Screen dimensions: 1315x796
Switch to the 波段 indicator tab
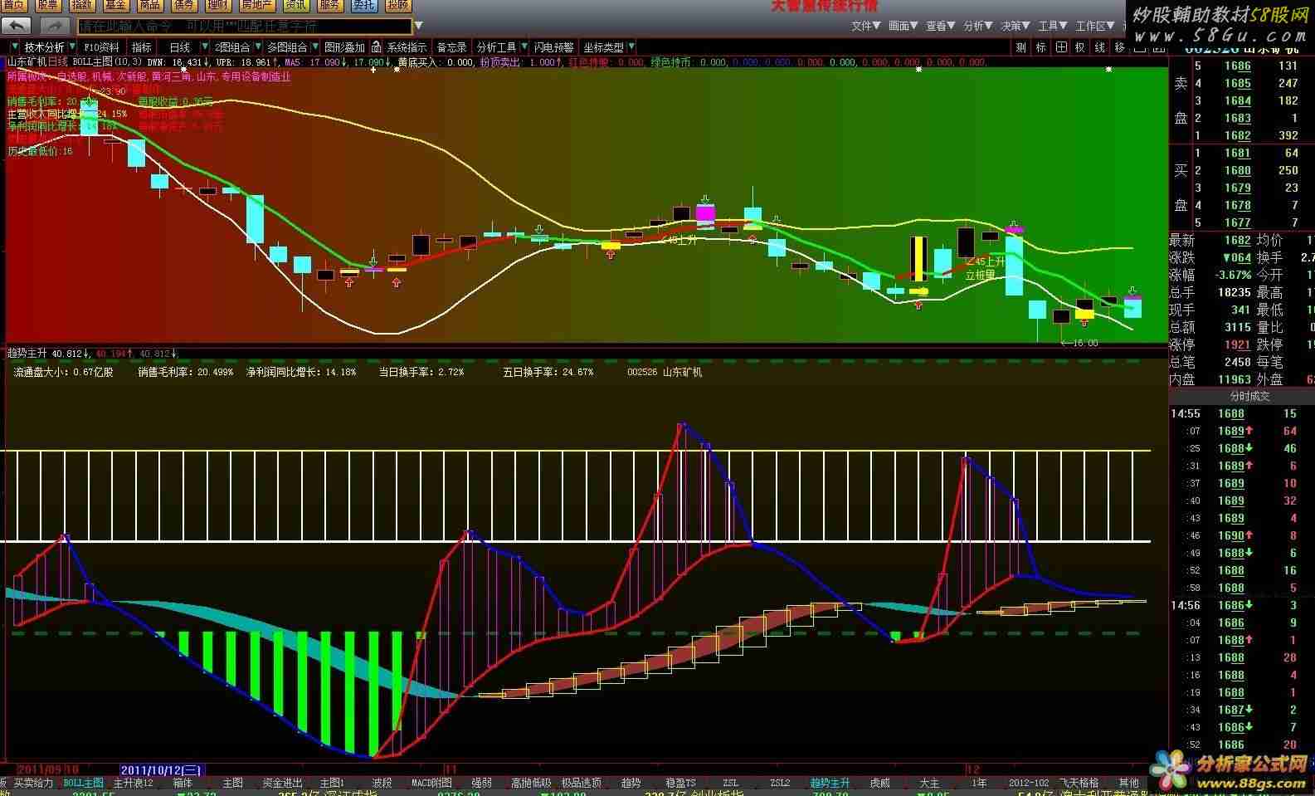click(382, 783)
